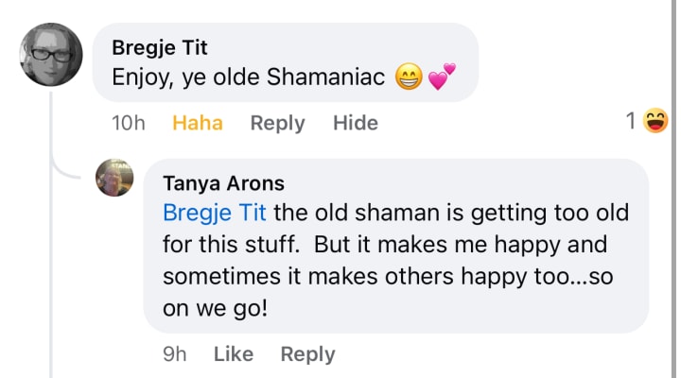
Task: Hide Bregje Tit's comment
Action: tap(355, 123)
